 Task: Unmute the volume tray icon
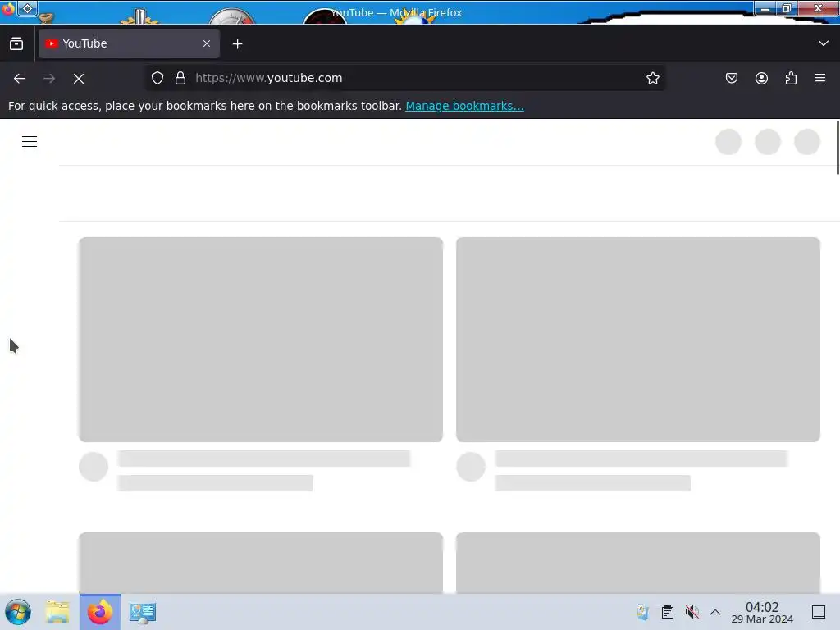pyautogui.click(x=692, y=612)
